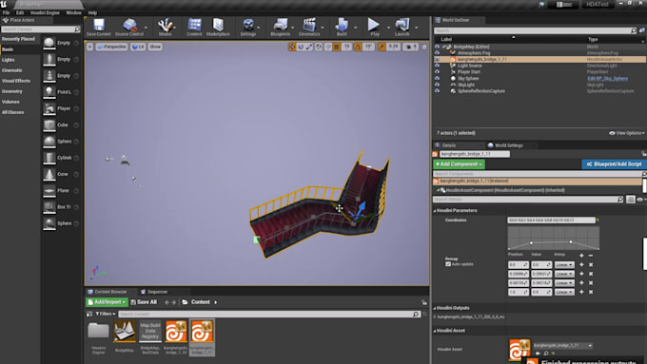This screenshot has height=364, width=647.
Task: Toggle visibility of SkyLight actor
Action: (437, 85)
